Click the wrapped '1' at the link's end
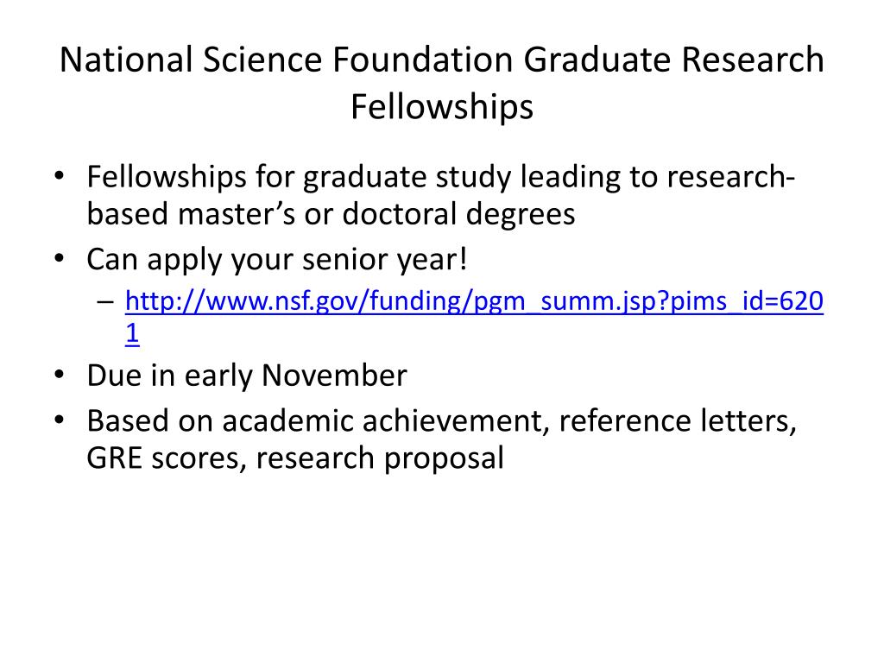This screenshot has height=663, width=884. click(x=132, y=333)
